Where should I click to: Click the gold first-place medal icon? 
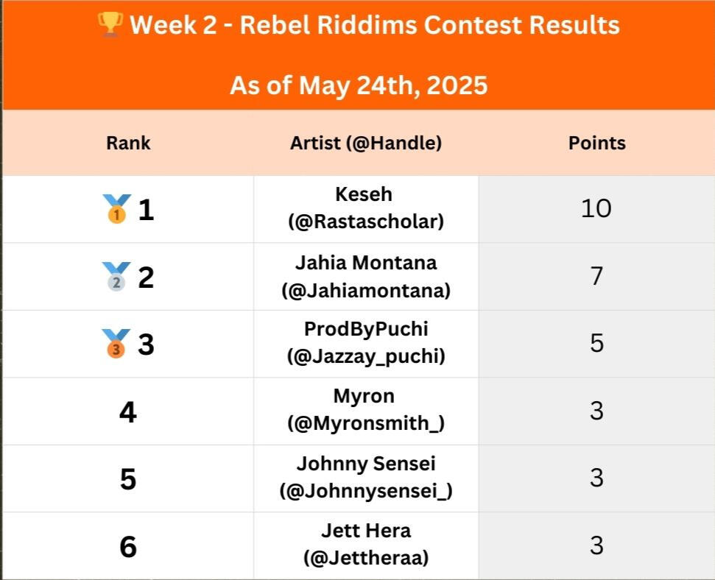(116, 209)
